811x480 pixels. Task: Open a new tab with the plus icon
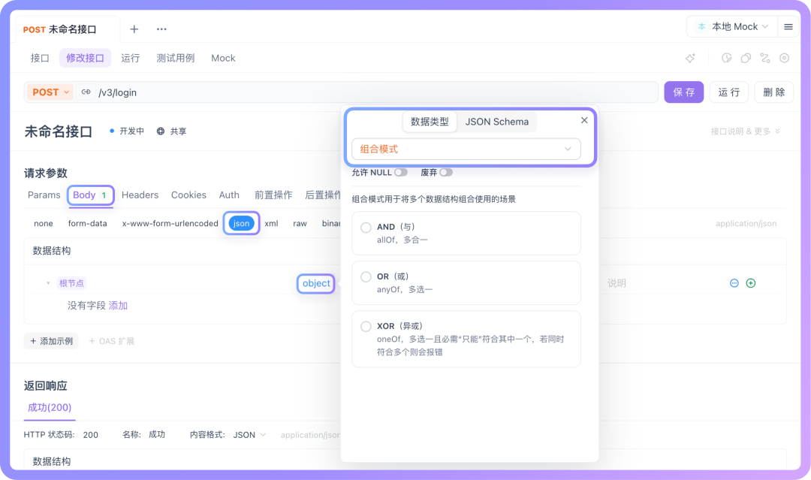pos(134,29)
